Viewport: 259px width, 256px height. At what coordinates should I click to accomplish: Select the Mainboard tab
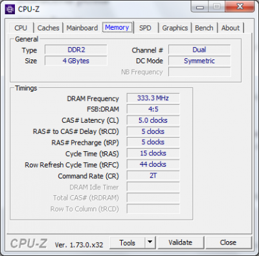pos(82,28)
